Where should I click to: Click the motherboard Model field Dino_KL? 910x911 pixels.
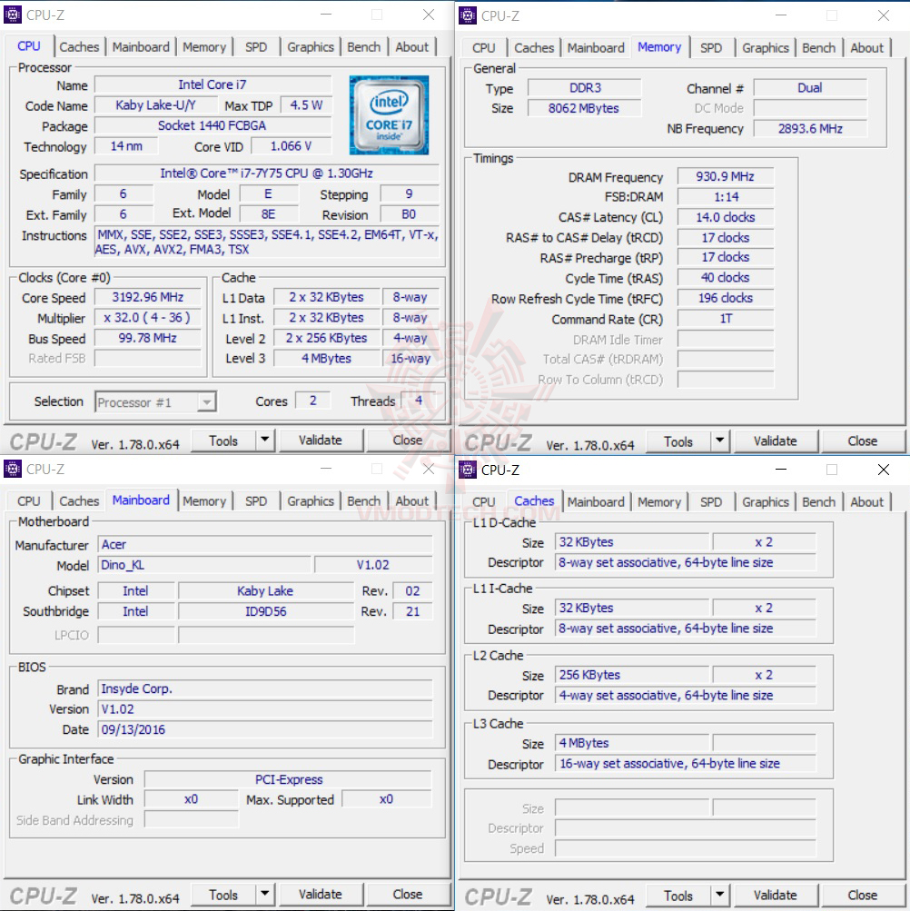point(204,565)
